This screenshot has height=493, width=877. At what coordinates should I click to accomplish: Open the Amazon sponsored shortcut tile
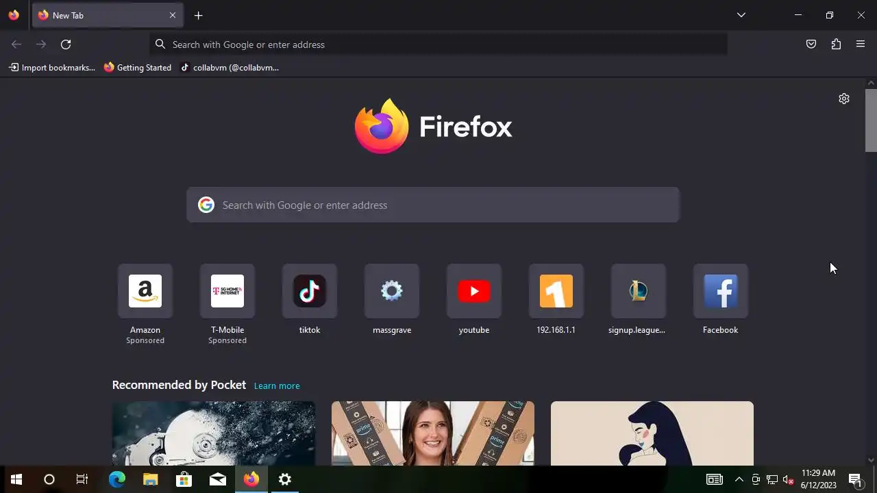145,291
